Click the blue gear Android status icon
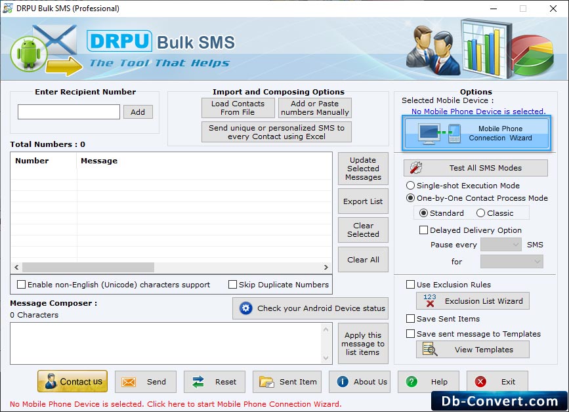The image size is (569, 412). (x=245, y=308)
